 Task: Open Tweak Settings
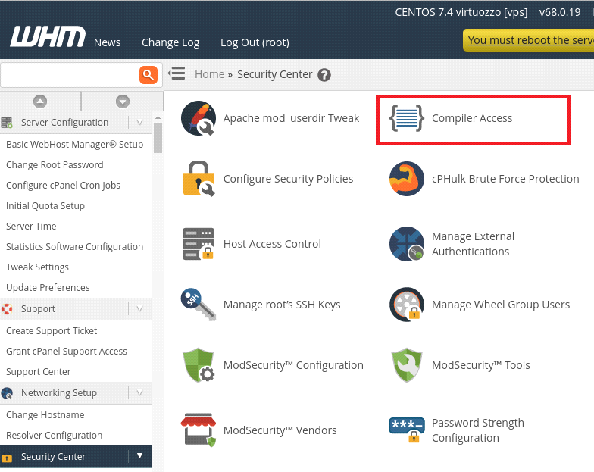point(37,267)
